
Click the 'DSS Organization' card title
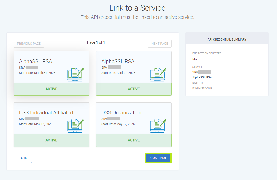point(121,112)
